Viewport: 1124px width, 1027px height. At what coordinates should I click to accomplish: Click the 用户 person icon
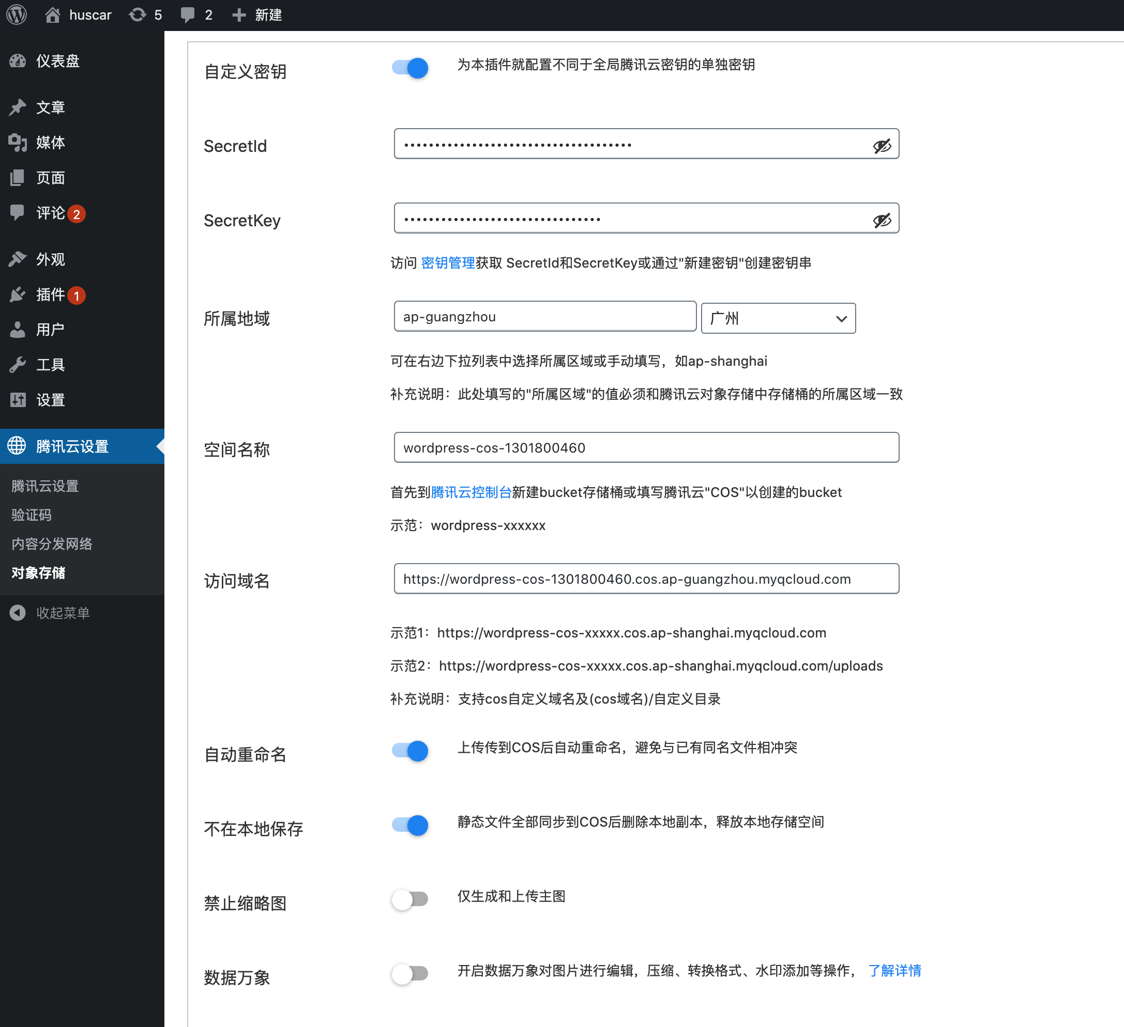[18, 330]
